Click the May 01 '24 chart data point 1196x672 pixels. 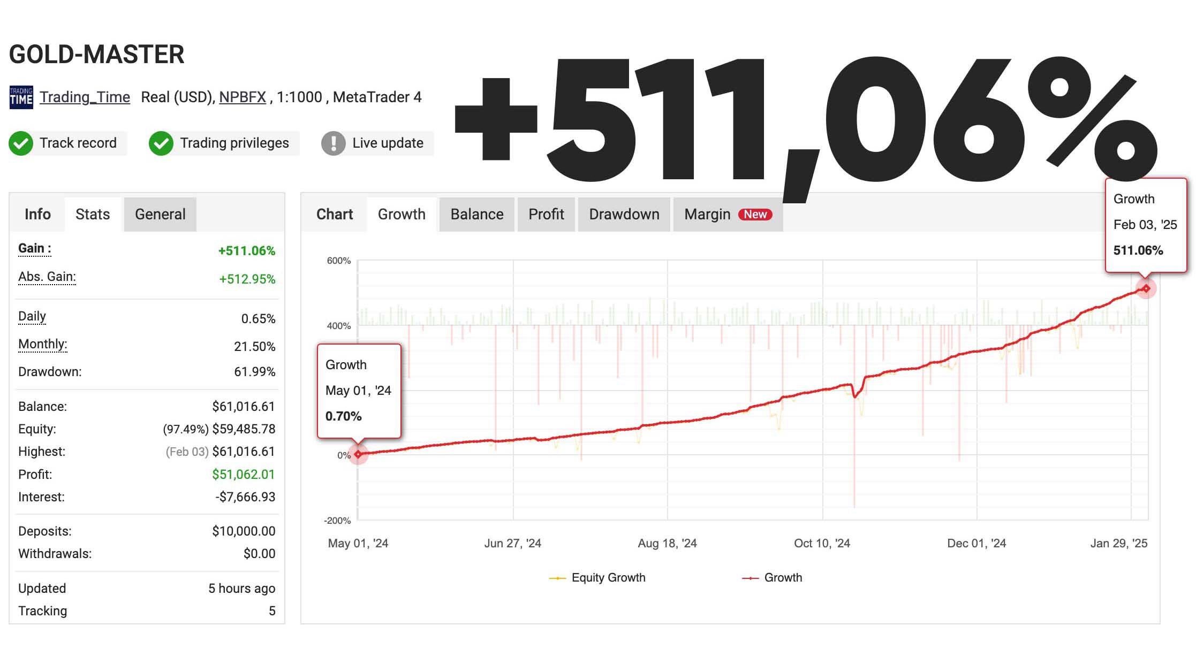point(358,454)
